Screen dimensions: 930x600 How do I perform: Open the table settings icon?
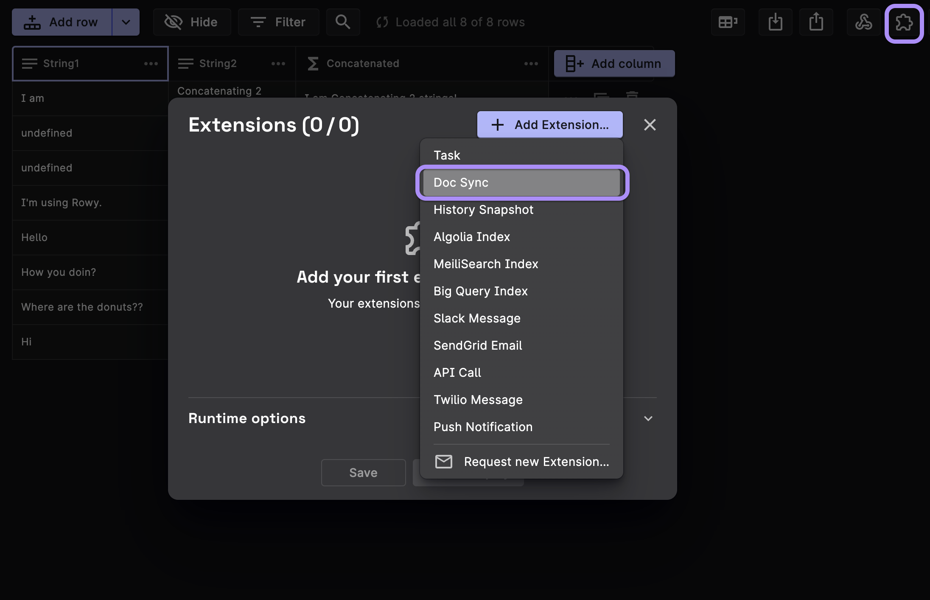pos(728,22)
